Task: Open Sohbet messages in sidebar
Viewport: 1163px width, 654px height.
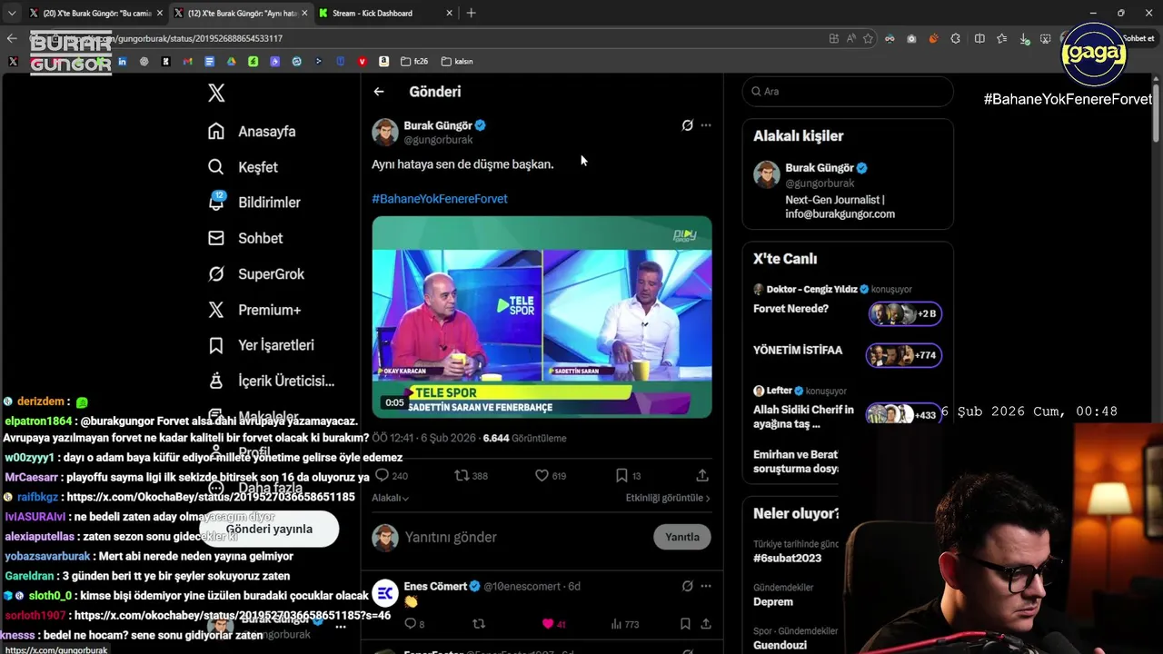Action: point(245,238)
